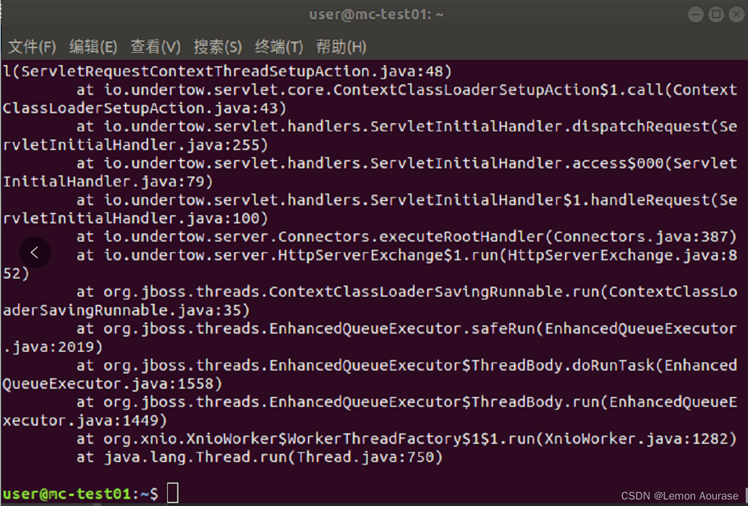The height and width of the screenshot is (506, 748).
Task: Open the 编辑(E) menu
Action: [x=93, y=47]
